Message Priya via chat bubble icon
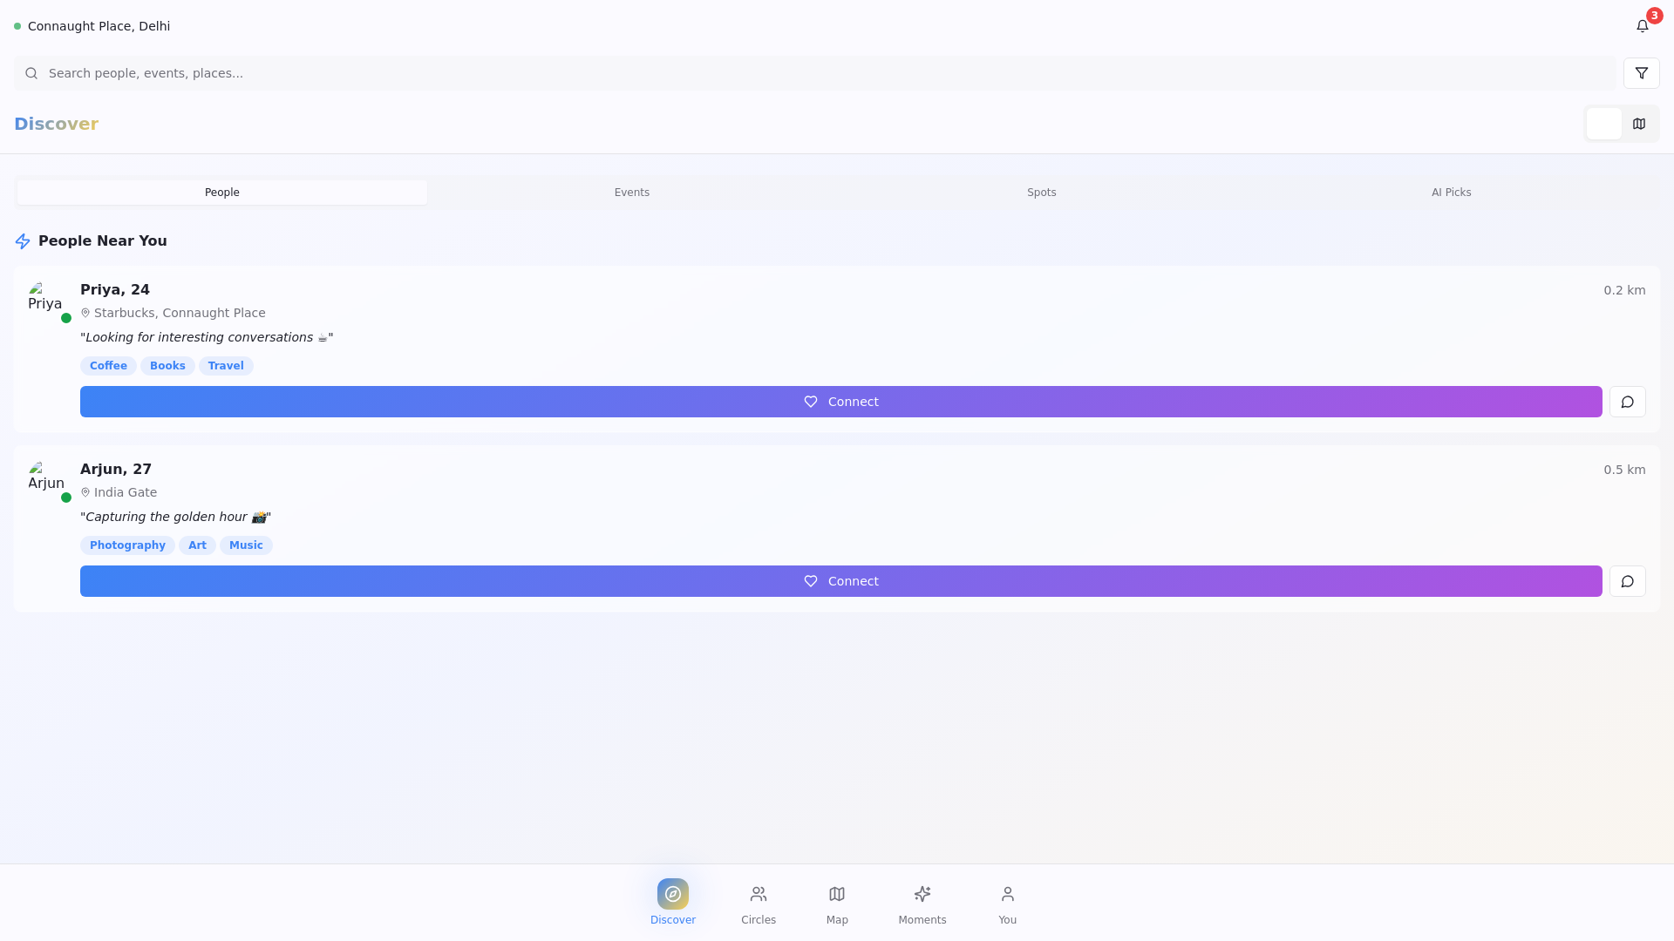The width and height of the screenshot is (1674, 941). coord(1627,402)
